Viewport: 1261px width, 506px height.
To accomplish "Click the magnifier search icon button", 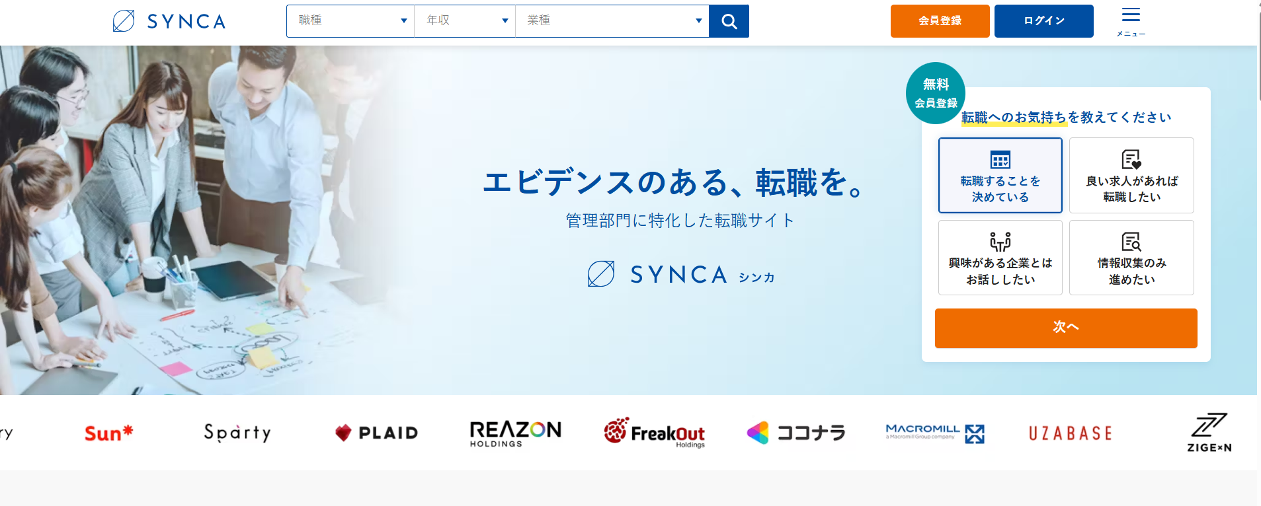I will pos(729,21).
